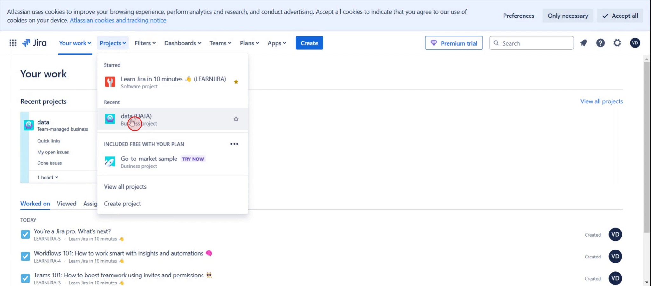
Task: Toggle the checkbox on LEARNJIRA-5 task
Action: tap(25, 234)
